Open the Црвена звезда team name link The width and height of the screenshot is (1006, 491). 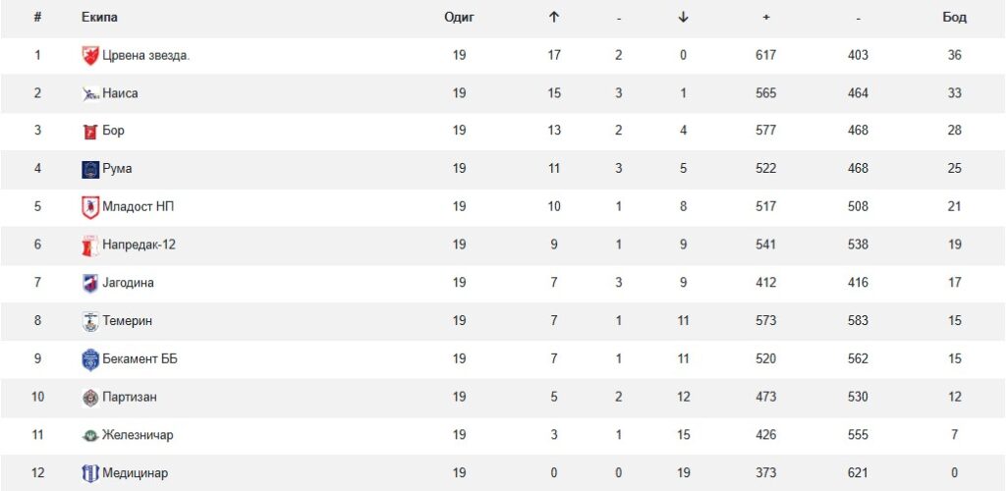click(x=145, y=56)
